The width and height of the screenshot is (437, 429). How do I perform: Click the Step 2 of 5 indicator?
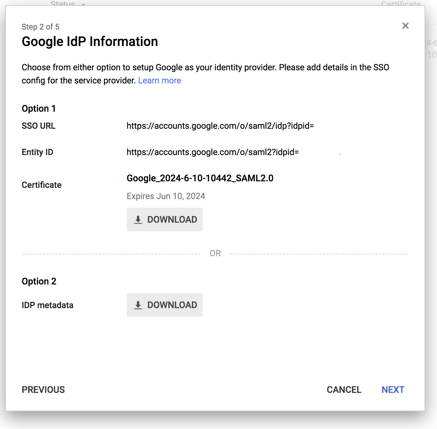(x=40, y=27)
